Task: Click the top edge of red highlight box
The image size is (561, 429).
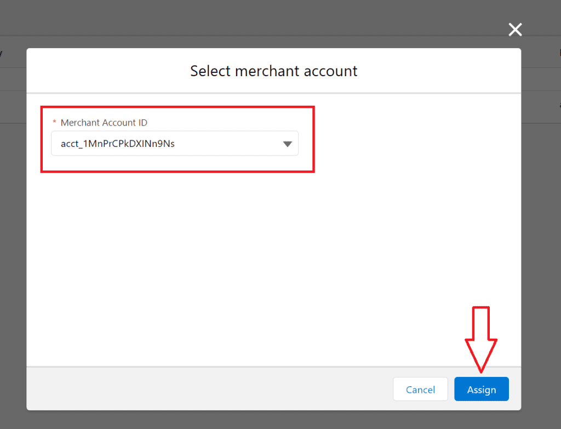Action: pos(177,107)
